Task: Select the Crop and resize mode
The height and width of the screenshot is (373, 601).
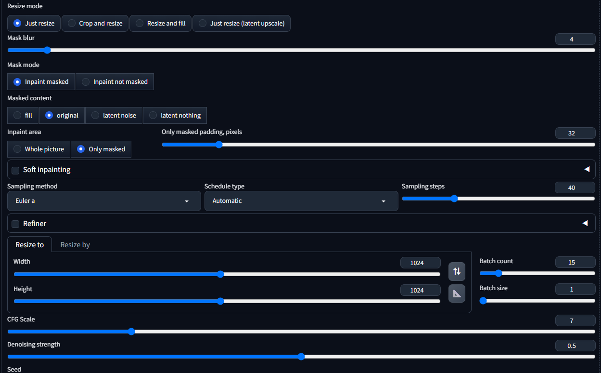Action: click(x=95, y=23)
